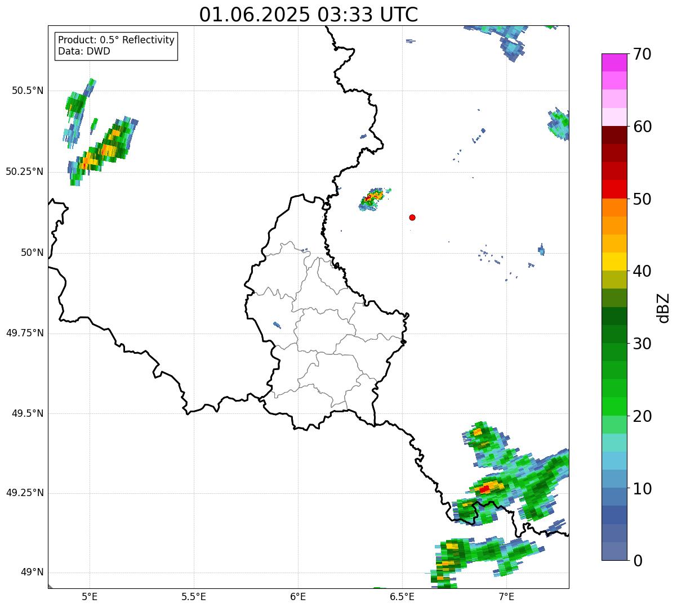Pick the yellow swatch just above 40
677x608 pixels.
tap(614, 262)
